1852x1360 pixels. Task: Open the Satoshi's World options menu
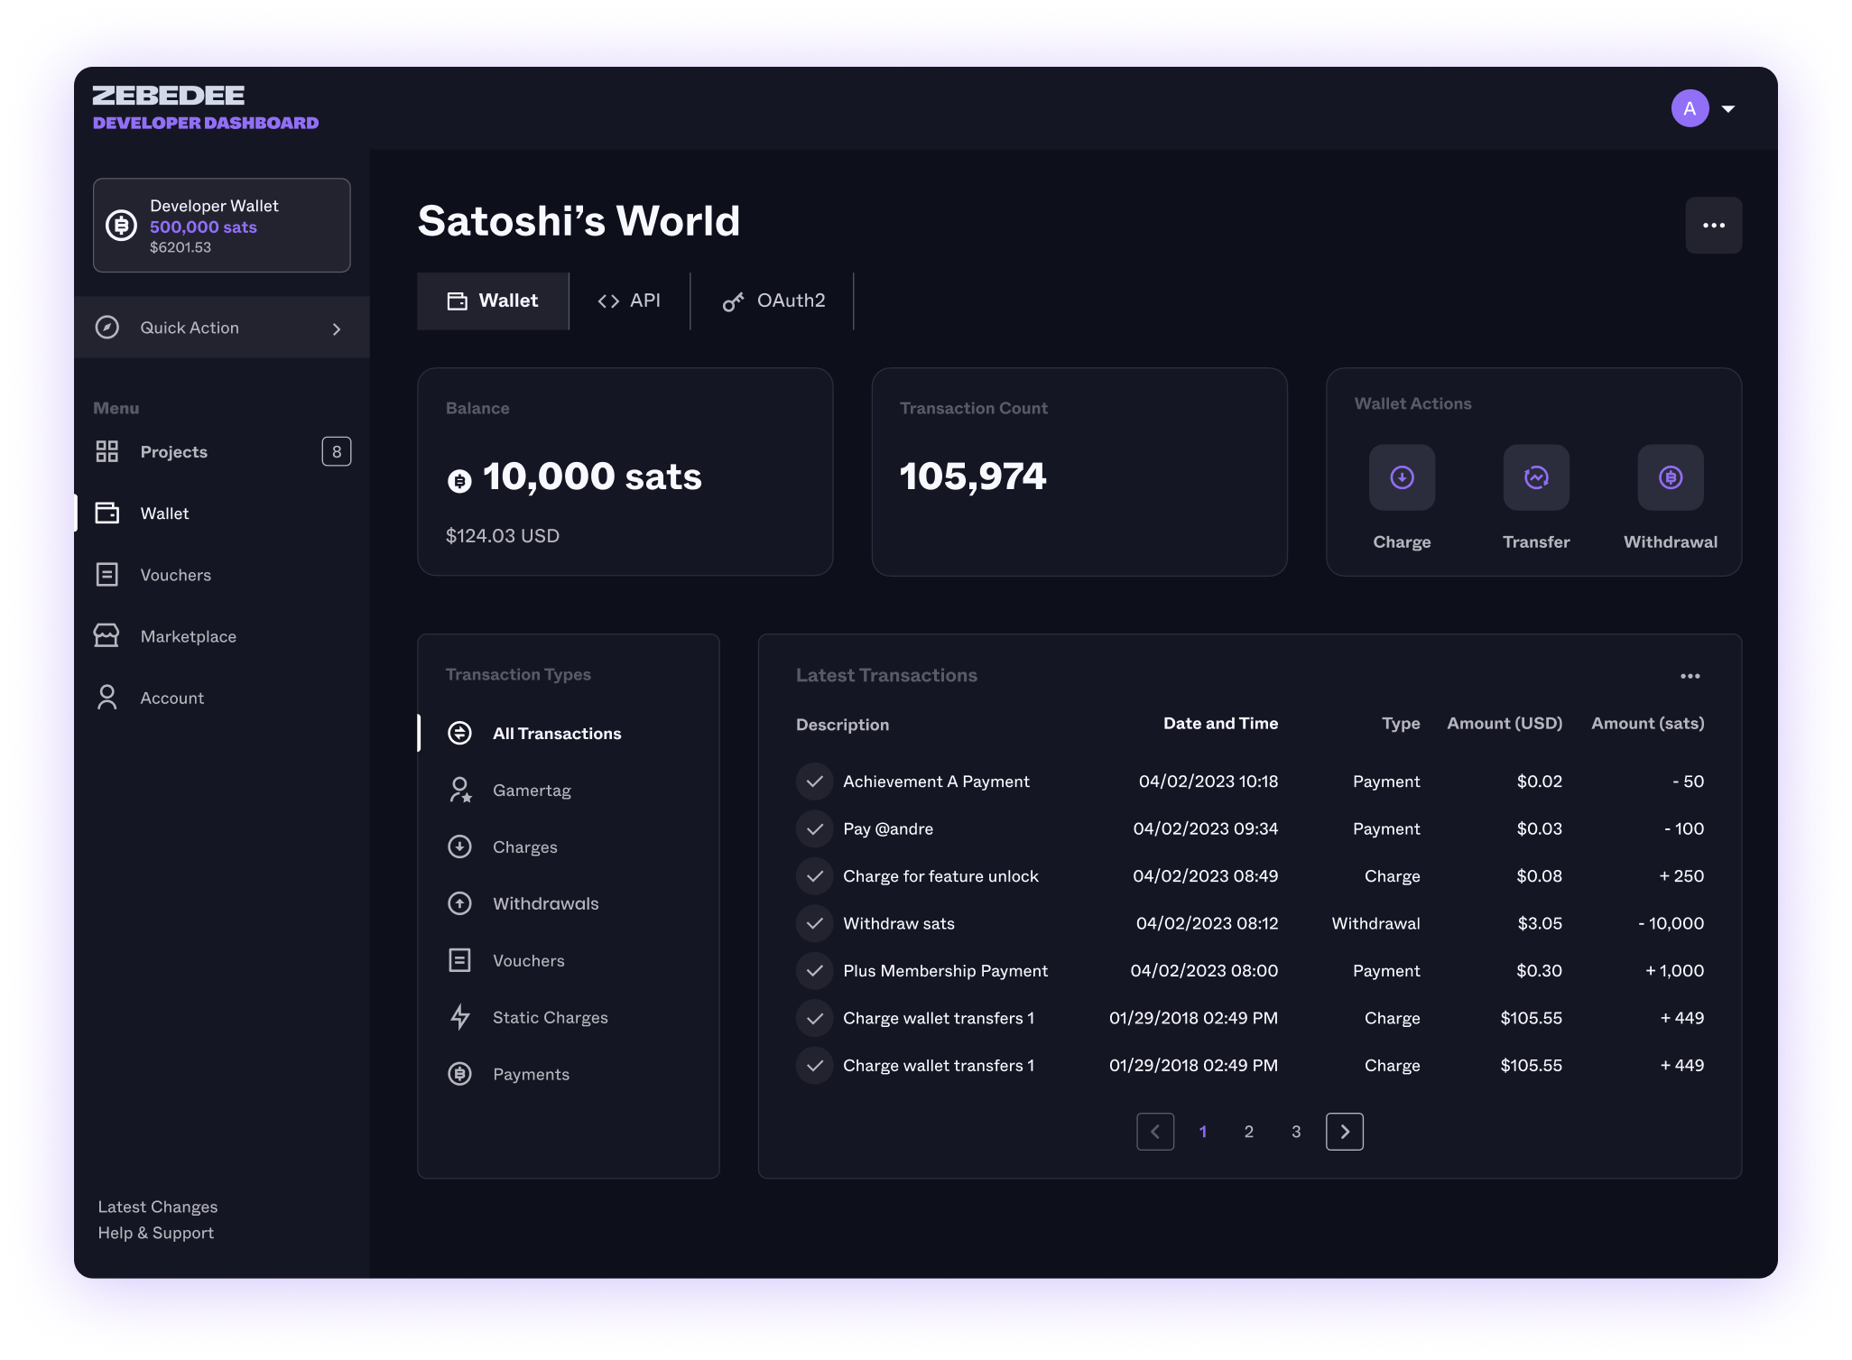click(1713, 225)
